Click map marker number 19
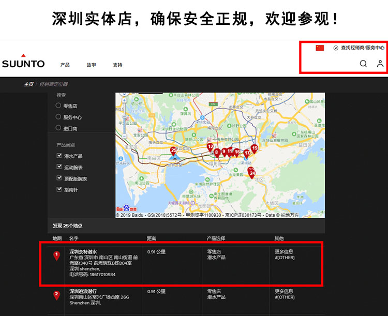Viewport: 388px width, 316px height. [255, 149]
